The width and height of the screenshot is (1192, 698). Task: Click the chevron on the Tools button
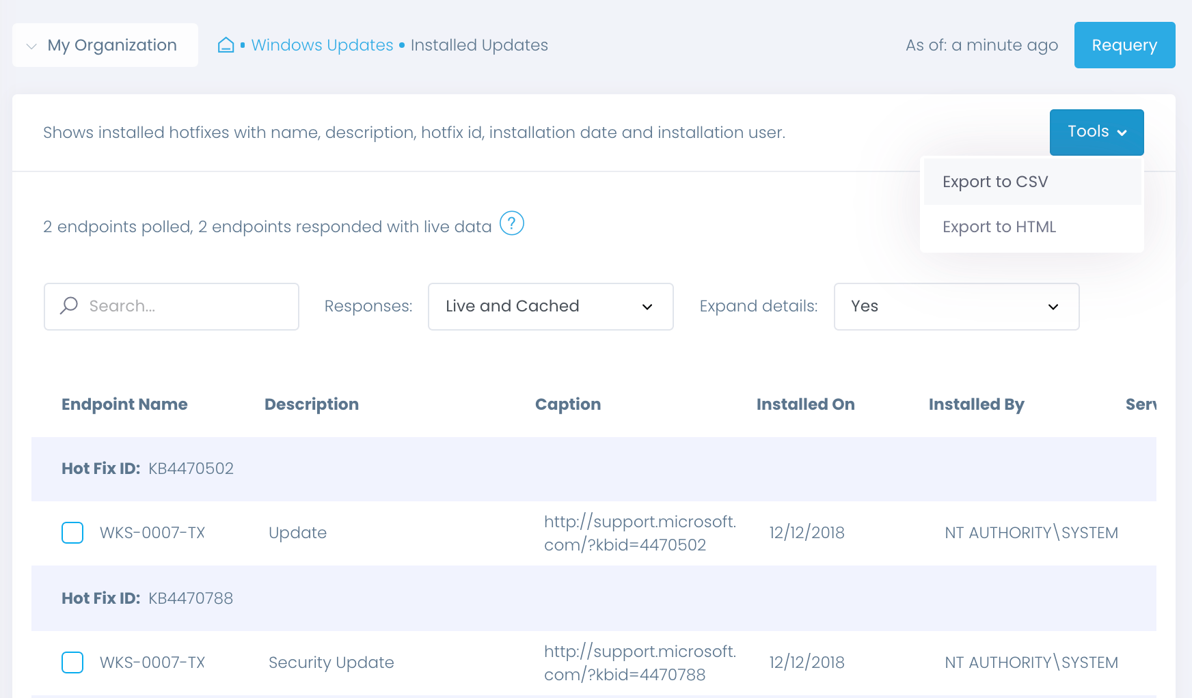click(1122, 132)
